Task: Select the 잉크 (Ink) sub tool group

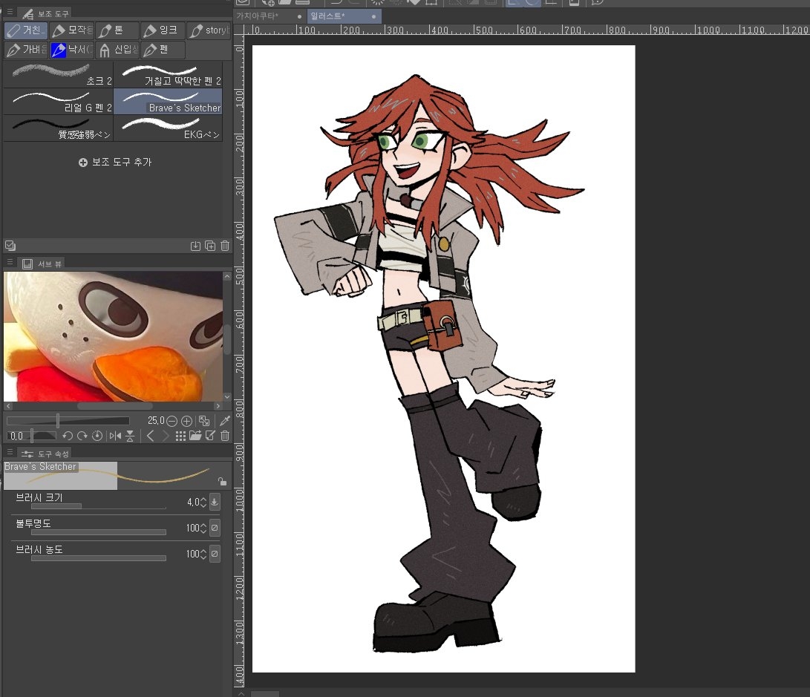Action: [x=161, y=31]
